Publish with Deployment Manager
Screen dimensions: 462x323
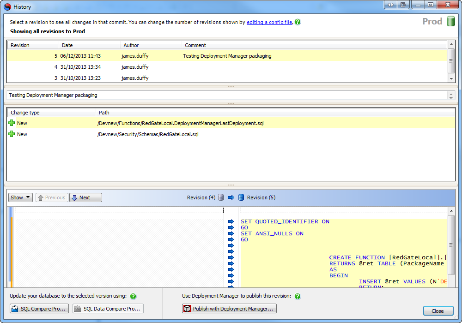point(229,309)
